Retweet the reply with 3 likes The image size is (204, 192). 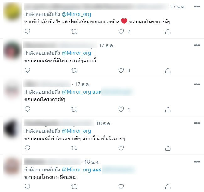click(x=74, y=70)
